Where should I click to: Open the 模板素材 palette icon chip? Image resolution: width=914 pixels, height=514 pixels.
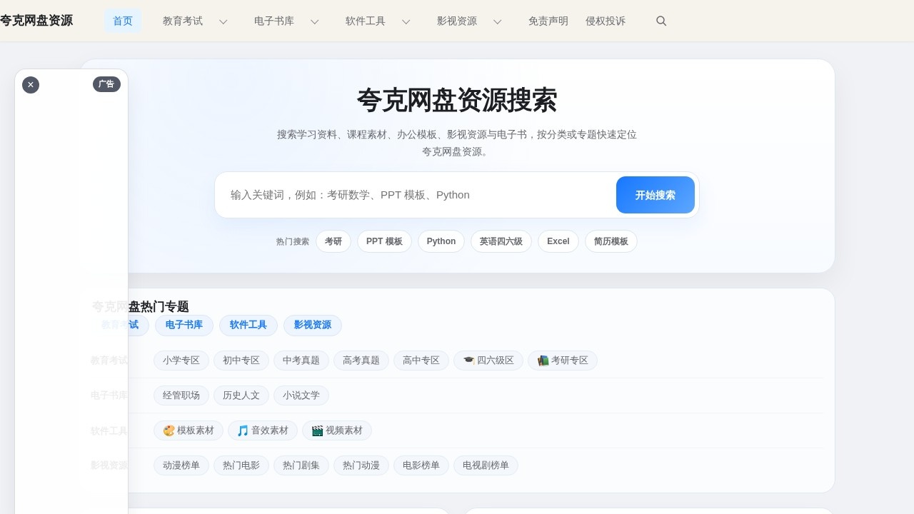[x=188, y=430]
